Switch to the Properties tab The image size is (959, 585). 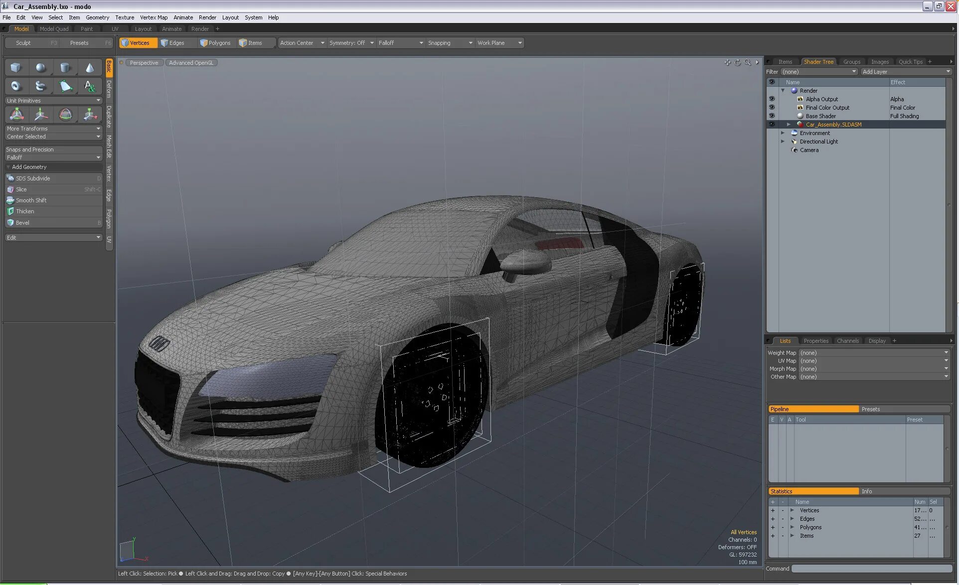[x=816, y=341]
